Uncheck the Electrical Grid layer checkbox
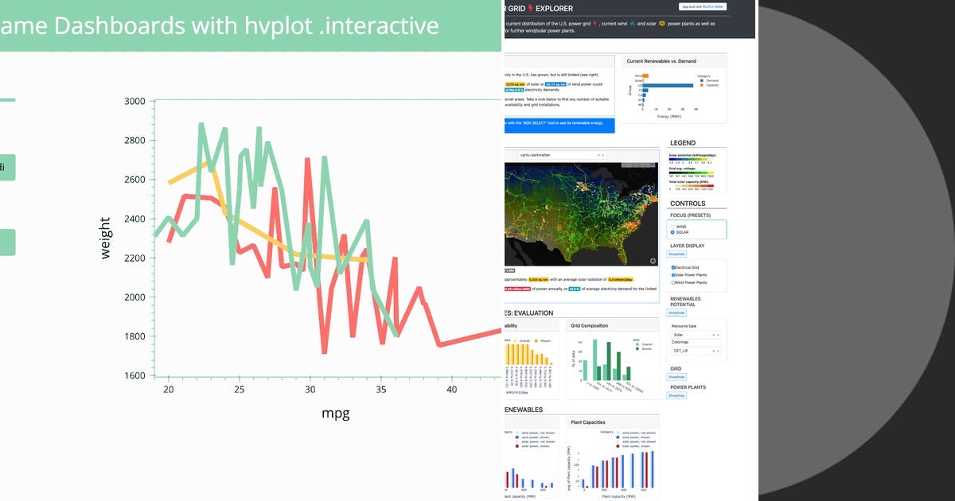 click(x=673, y=267)
